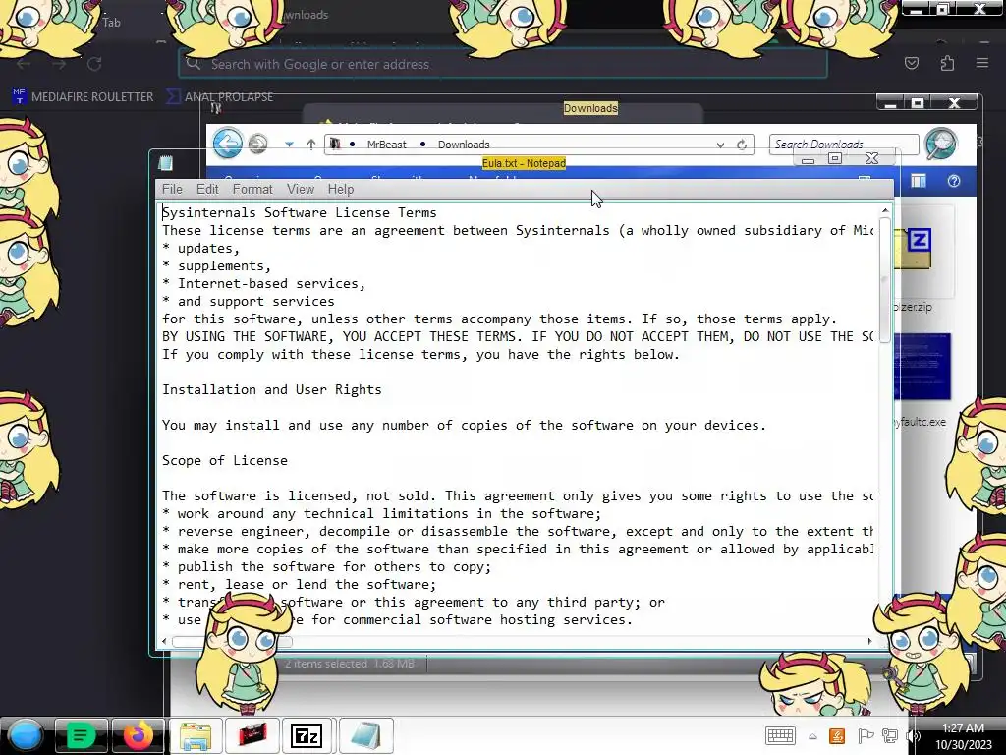Open the Format menu in Notepad

point(252,190)
